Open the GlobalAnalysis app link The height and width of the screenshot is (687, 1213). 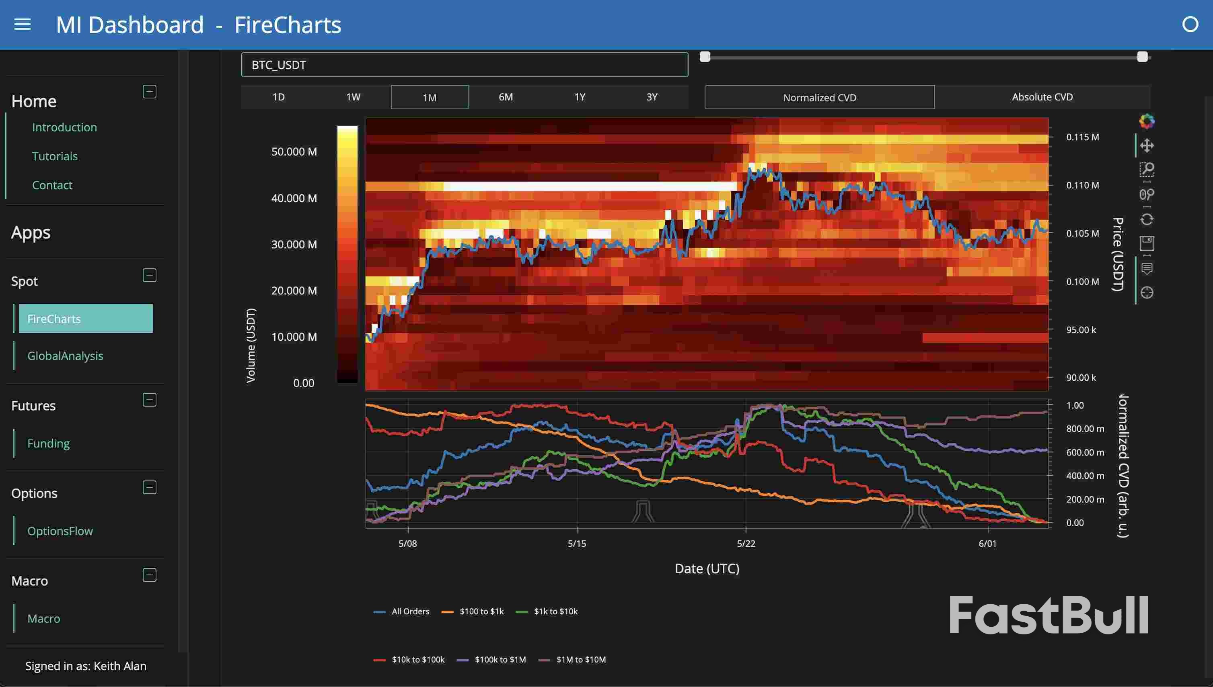[x=65, y=356]
